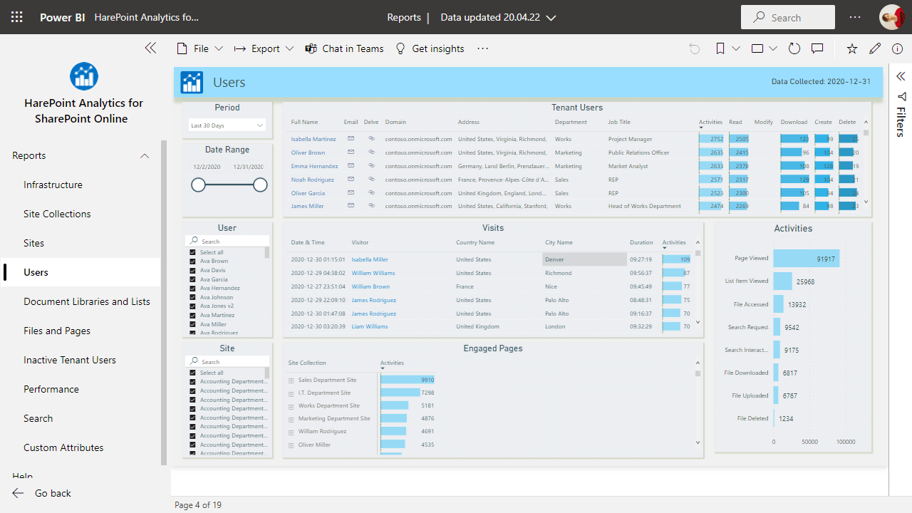912x513 pixels.
Task: Uncheck Ava Garcia in User slicer
Action: [192, 279]
